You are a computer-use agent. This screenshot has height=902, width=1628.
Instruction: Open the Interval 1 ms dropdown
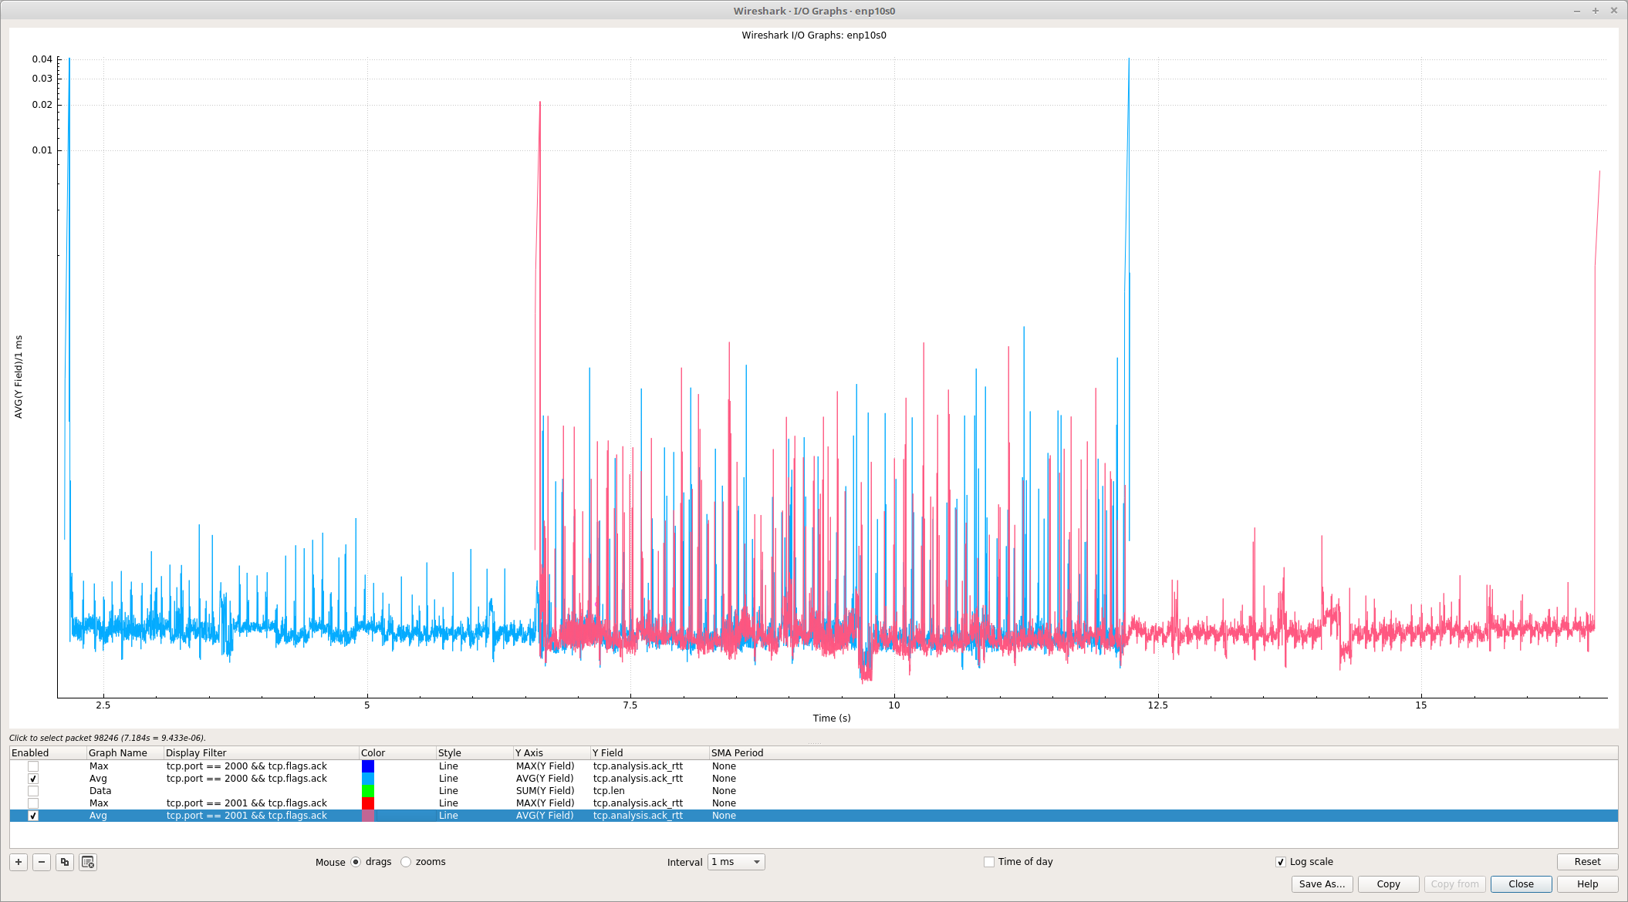pyautogui.click(x=736, y=862)
